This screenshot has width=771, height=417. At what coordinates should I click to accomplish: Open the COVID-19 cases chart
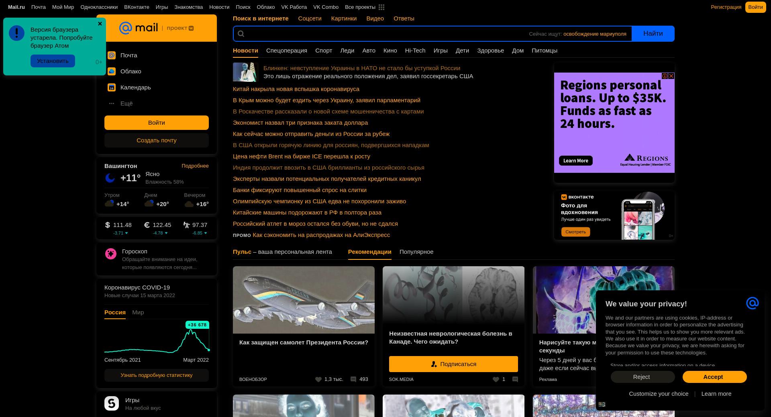(157, 338)
